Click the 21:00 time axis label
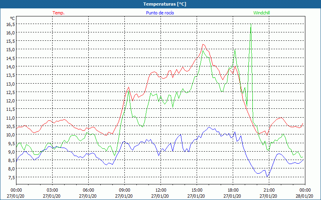 269,190
